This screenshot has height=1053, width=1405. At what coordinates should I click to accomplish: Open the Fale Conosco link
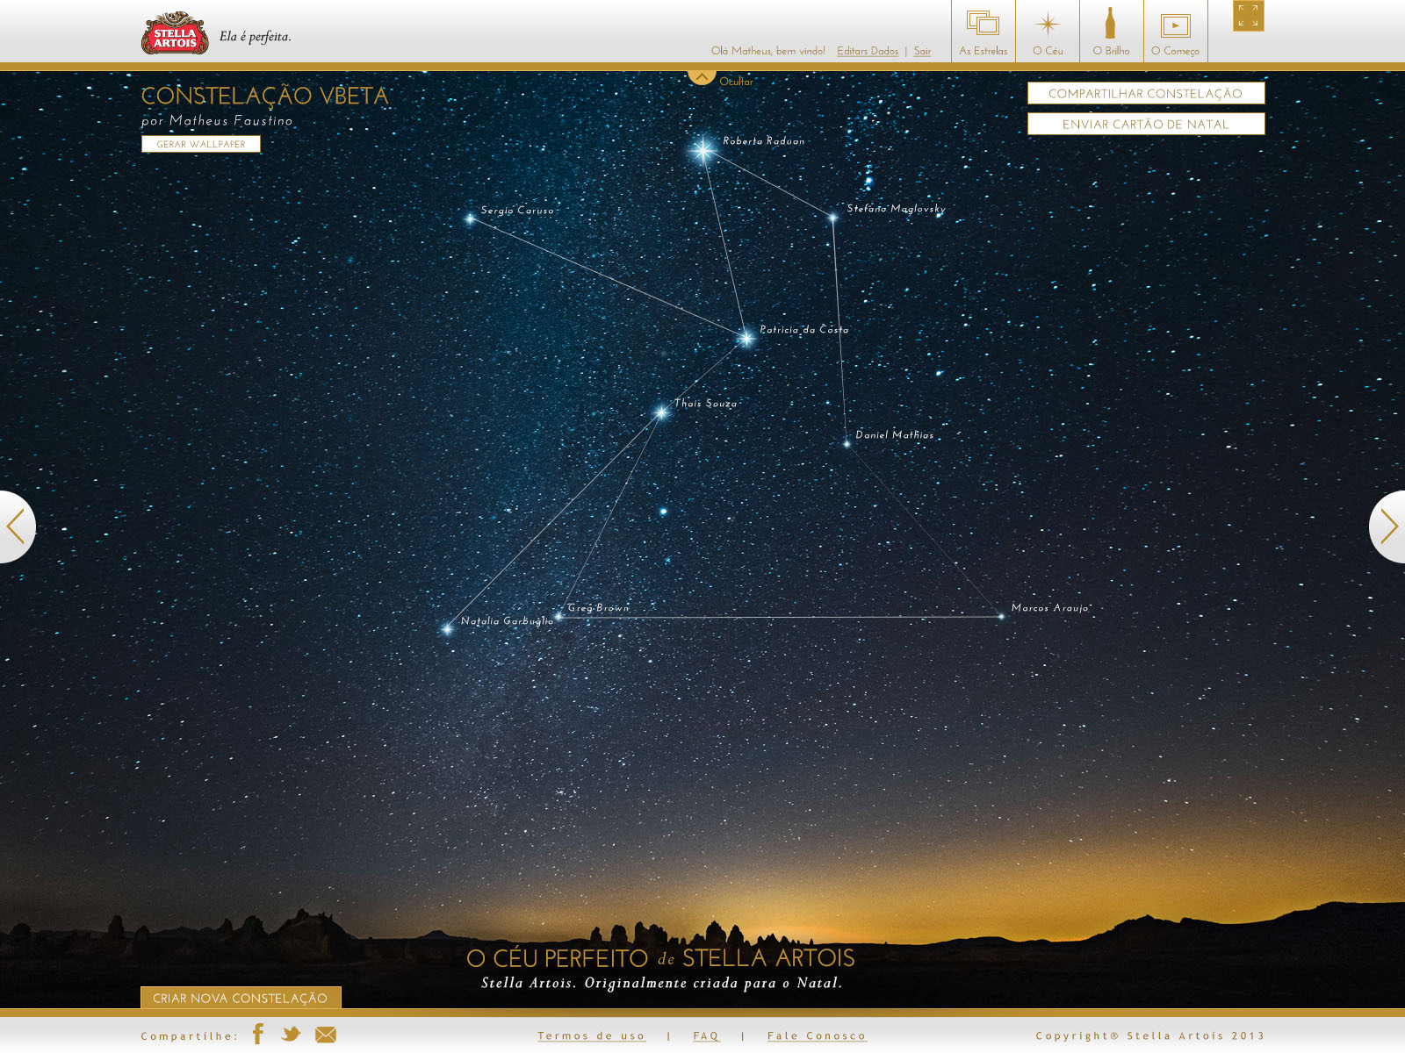point(817,1036)
